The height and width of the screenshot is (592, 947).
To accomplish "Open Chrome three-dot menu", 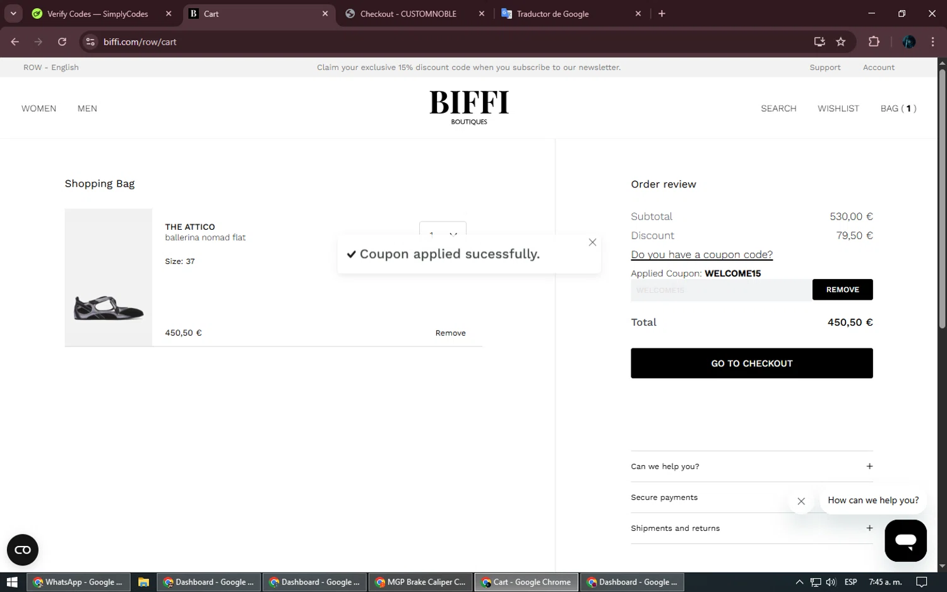I will coord(932,42).
